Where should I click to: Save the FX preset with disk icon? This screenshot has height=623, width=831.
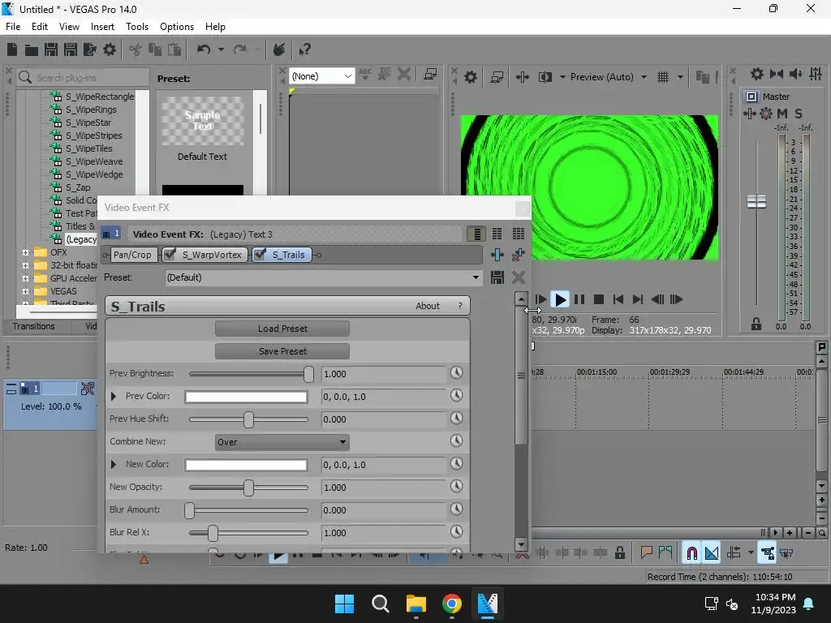coord(497,277)
